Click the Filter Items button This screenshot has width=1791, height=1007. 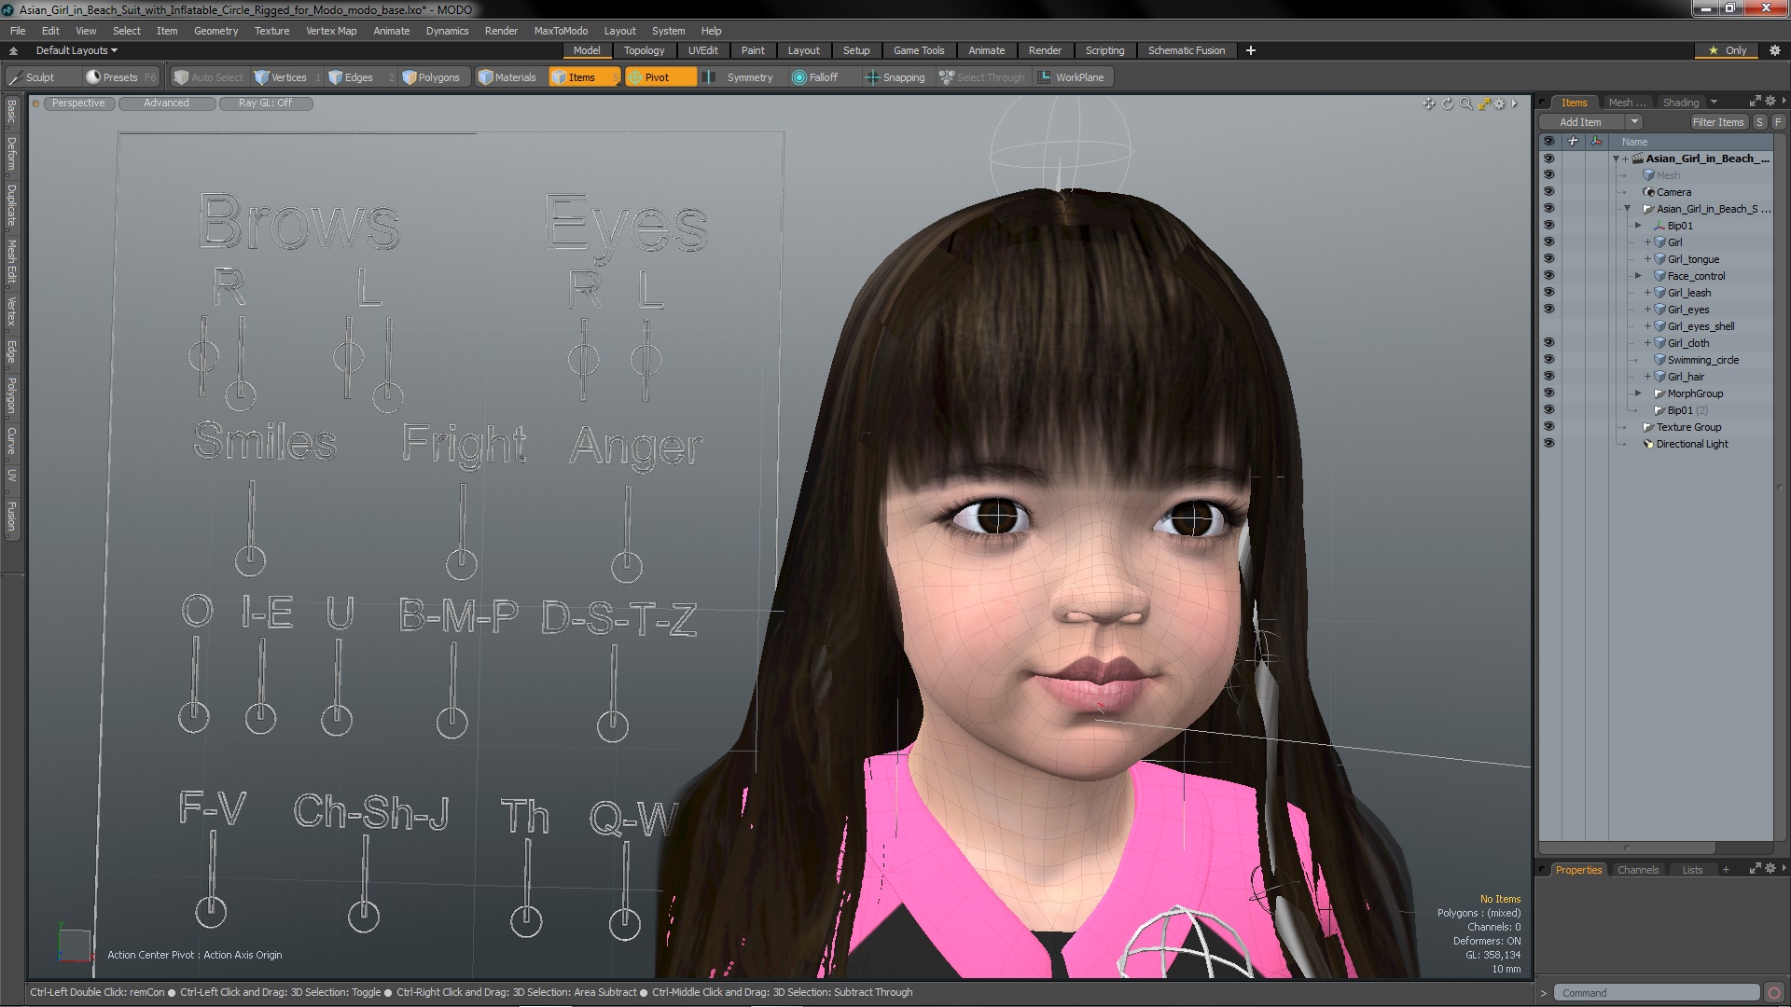point(1717,122)
